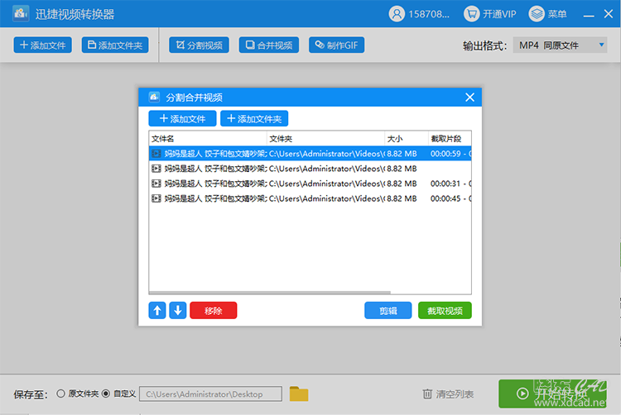
Task: Click the video icon of the 00:00:45 row
Action: tap(156, 198)
